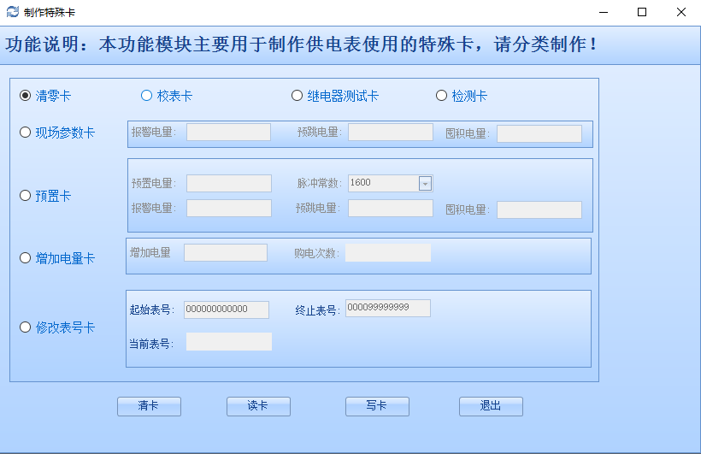Click the 退出 button
This screenshot has width=701, height=454.
(x=491, y=406)
